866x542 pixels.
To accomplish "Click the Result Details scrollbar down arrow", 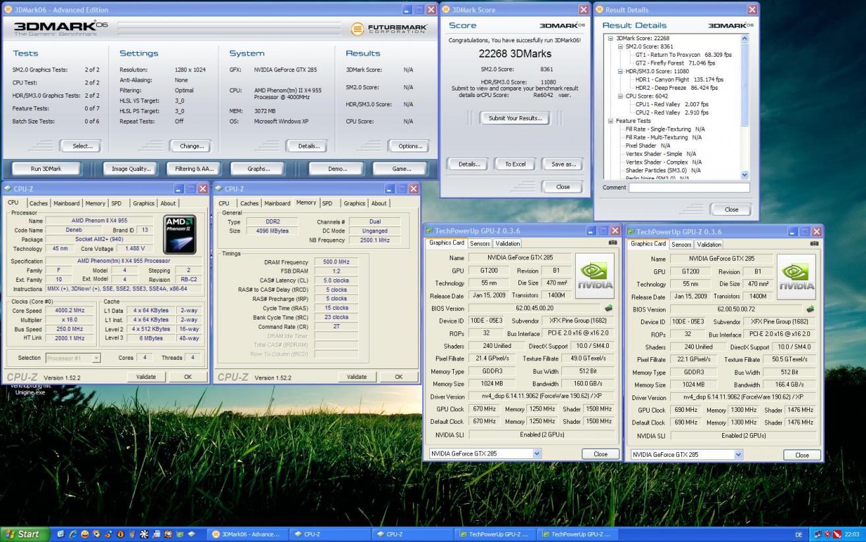I will point(745,174).
